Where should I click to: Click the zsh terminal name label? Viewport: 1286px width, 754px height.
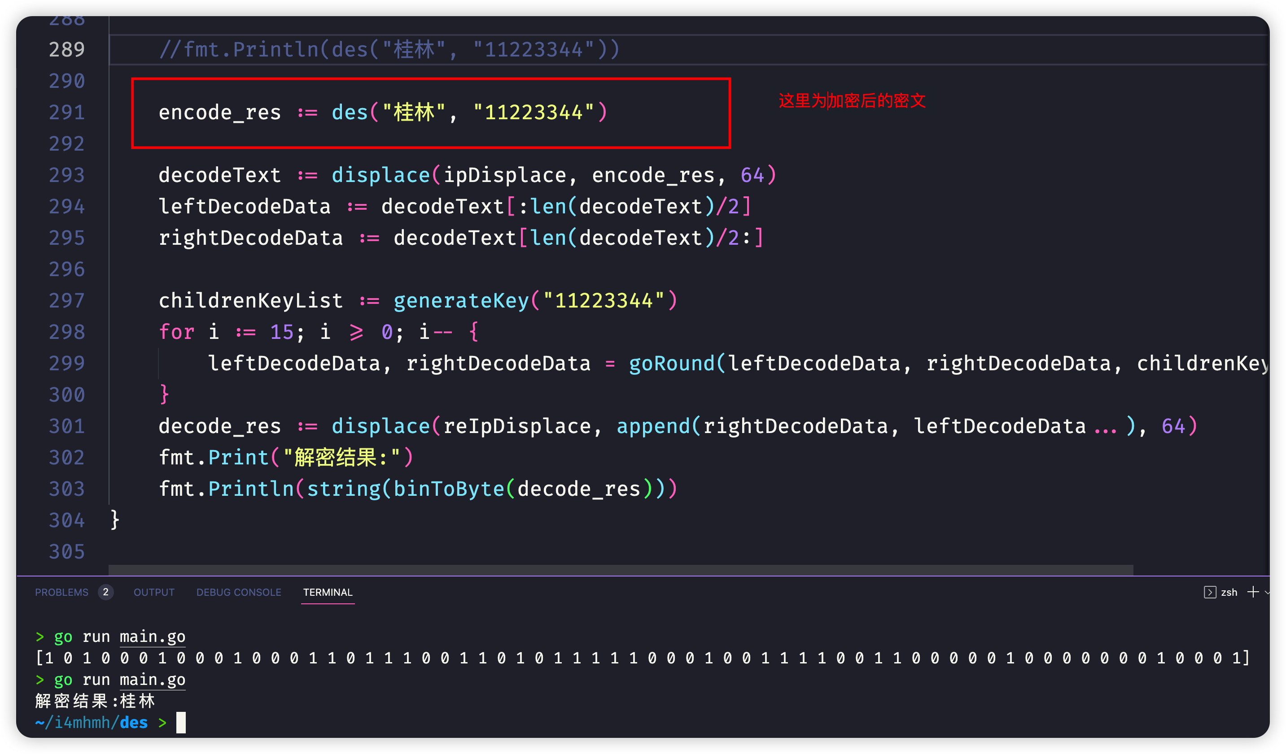(1229, 592)
